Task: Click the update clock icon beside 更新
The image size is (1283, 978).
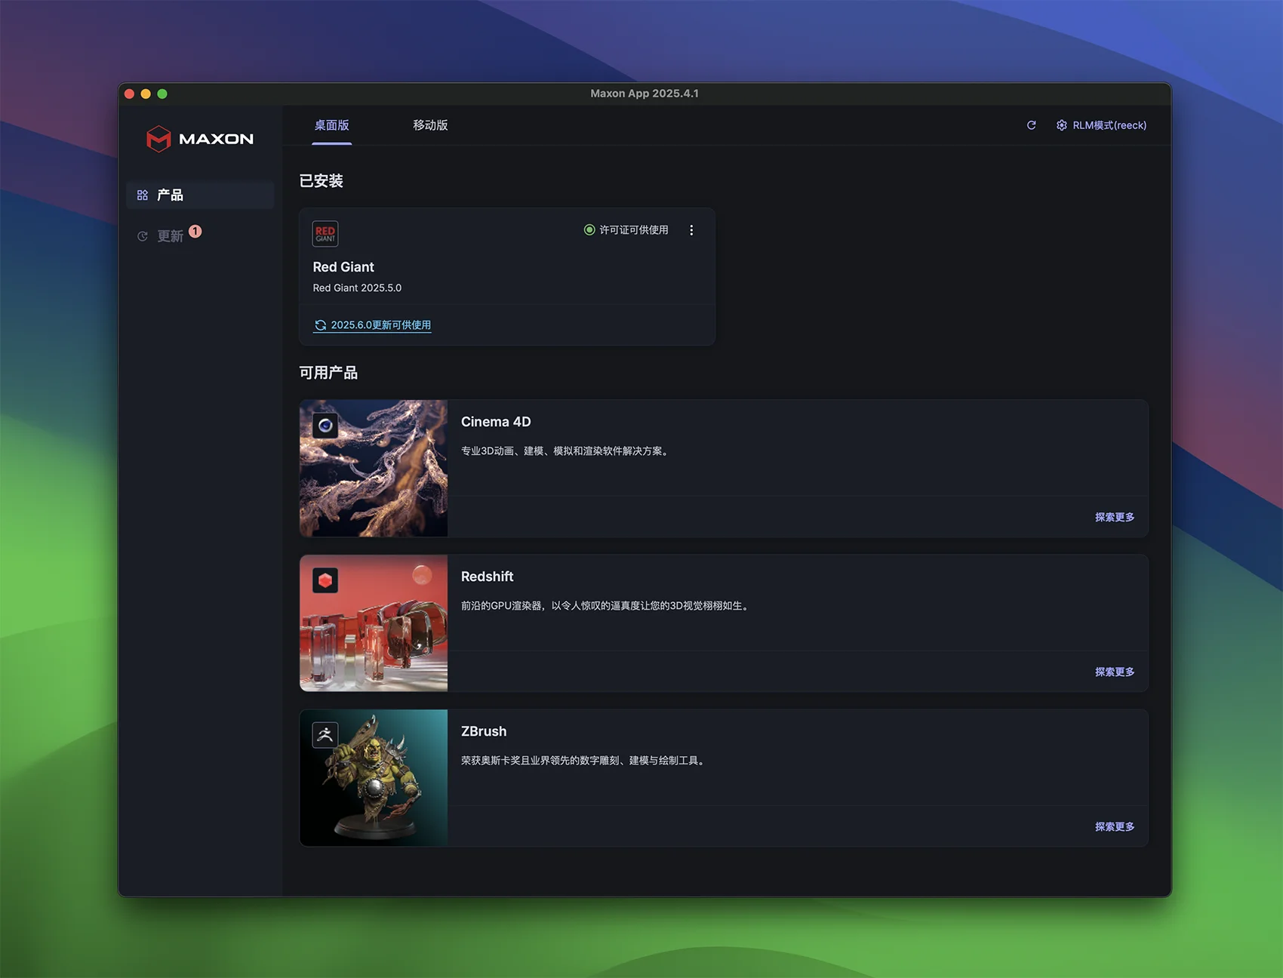Action: [x=142, y=236]
